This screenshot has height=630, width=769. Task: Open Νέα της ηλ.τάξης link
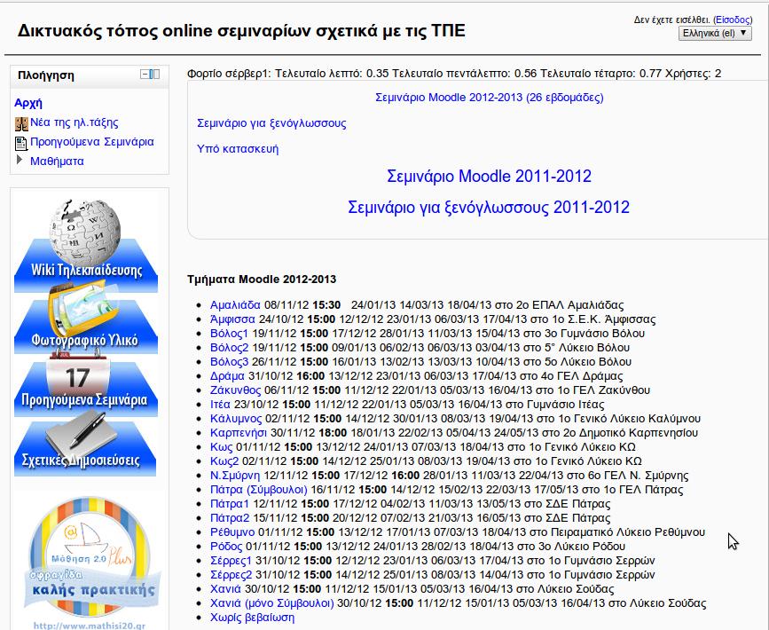(74, 122)
